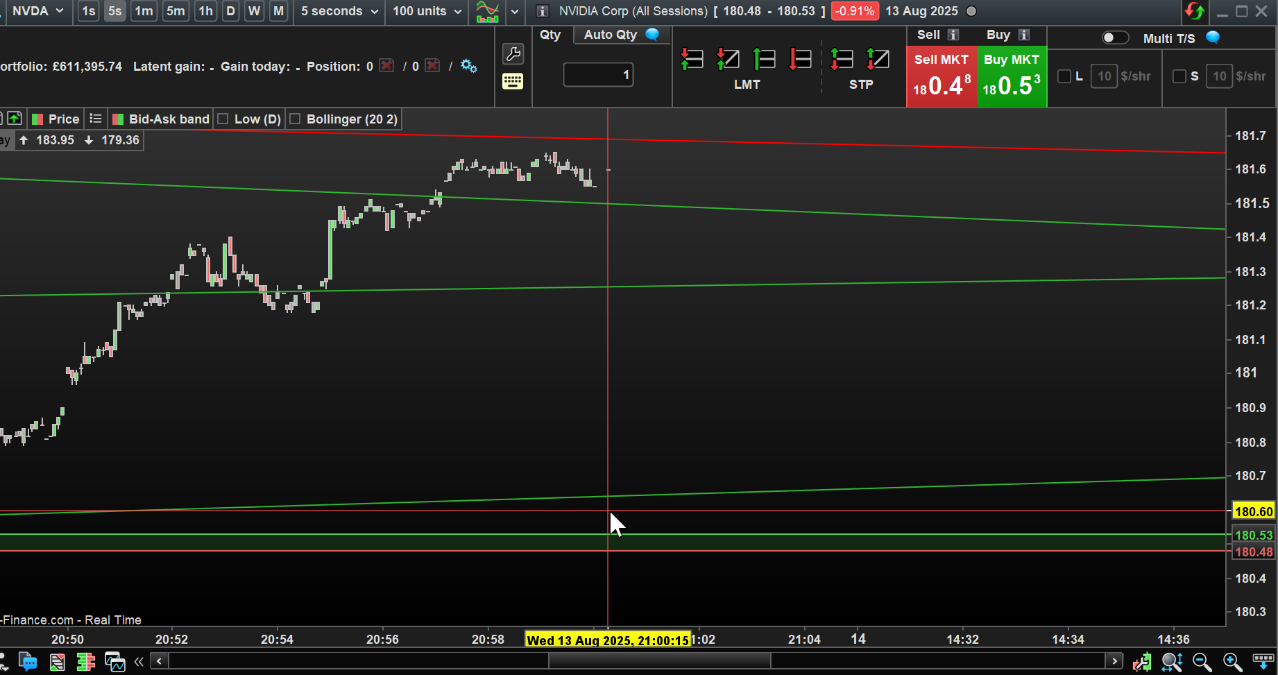
Task: Click the ruler with down-arrow icon
Action: coord(1263,660)
